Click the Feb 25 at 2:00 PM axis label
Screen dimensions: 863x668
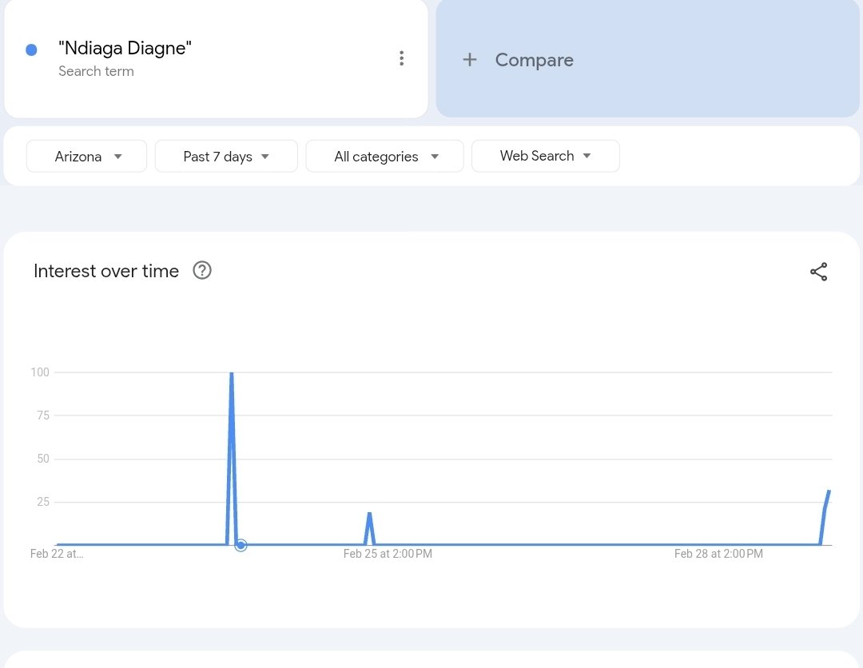pos(388,554)
